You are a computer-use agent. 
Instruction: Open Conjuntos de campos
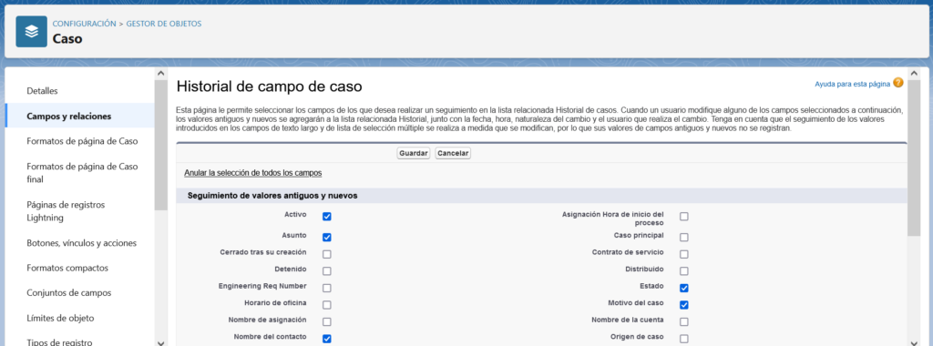(69, 293)
